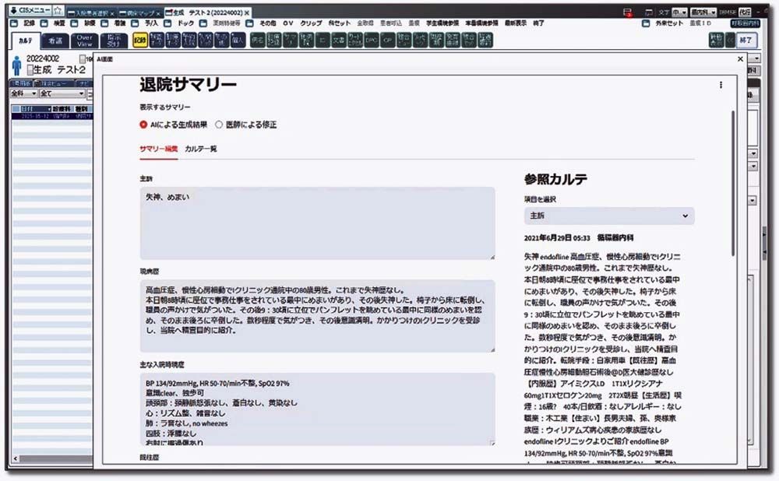Viewport: 779px width, 481px height.
Task: Click the 文書 toolbar icon
Action: [x=339, y=40]
